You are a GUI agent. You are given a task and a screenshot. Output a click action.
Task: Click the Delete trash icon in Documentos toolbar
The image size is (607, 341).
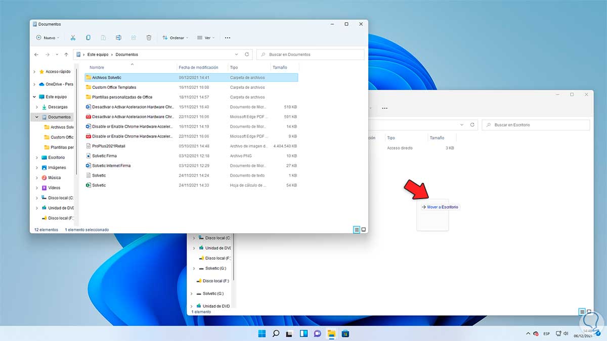coord(149,38)
